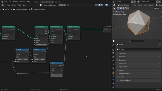Open Modifier properties wrench tab
162x91 pixels.
pos(113,77)
